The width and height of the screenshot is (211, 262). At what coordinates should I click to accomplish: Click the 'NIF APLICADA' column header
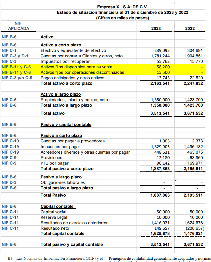pos(18,26)
